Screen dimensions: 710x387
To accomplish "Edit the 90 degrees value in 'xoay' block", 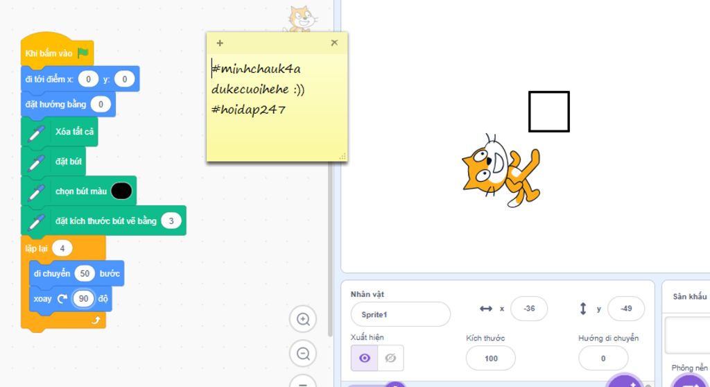I will click(83, 299).
